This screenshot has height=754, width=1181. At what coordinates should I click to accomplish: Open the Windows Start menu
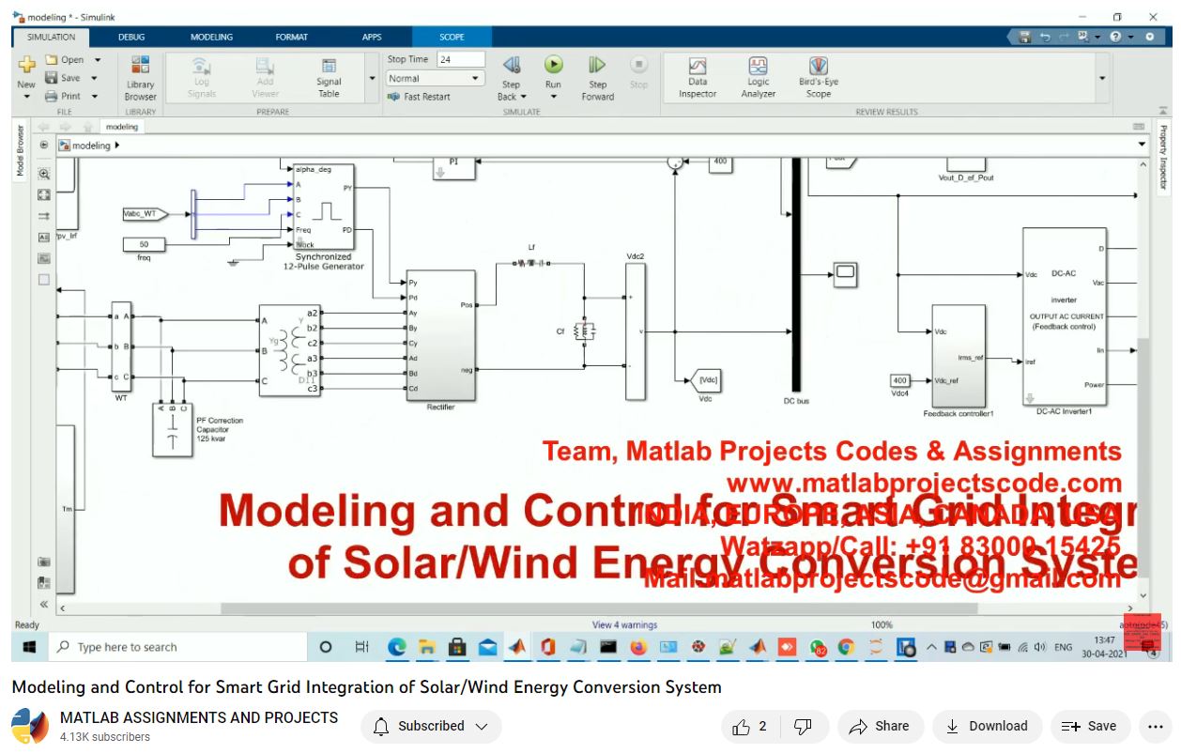(29, 647)
